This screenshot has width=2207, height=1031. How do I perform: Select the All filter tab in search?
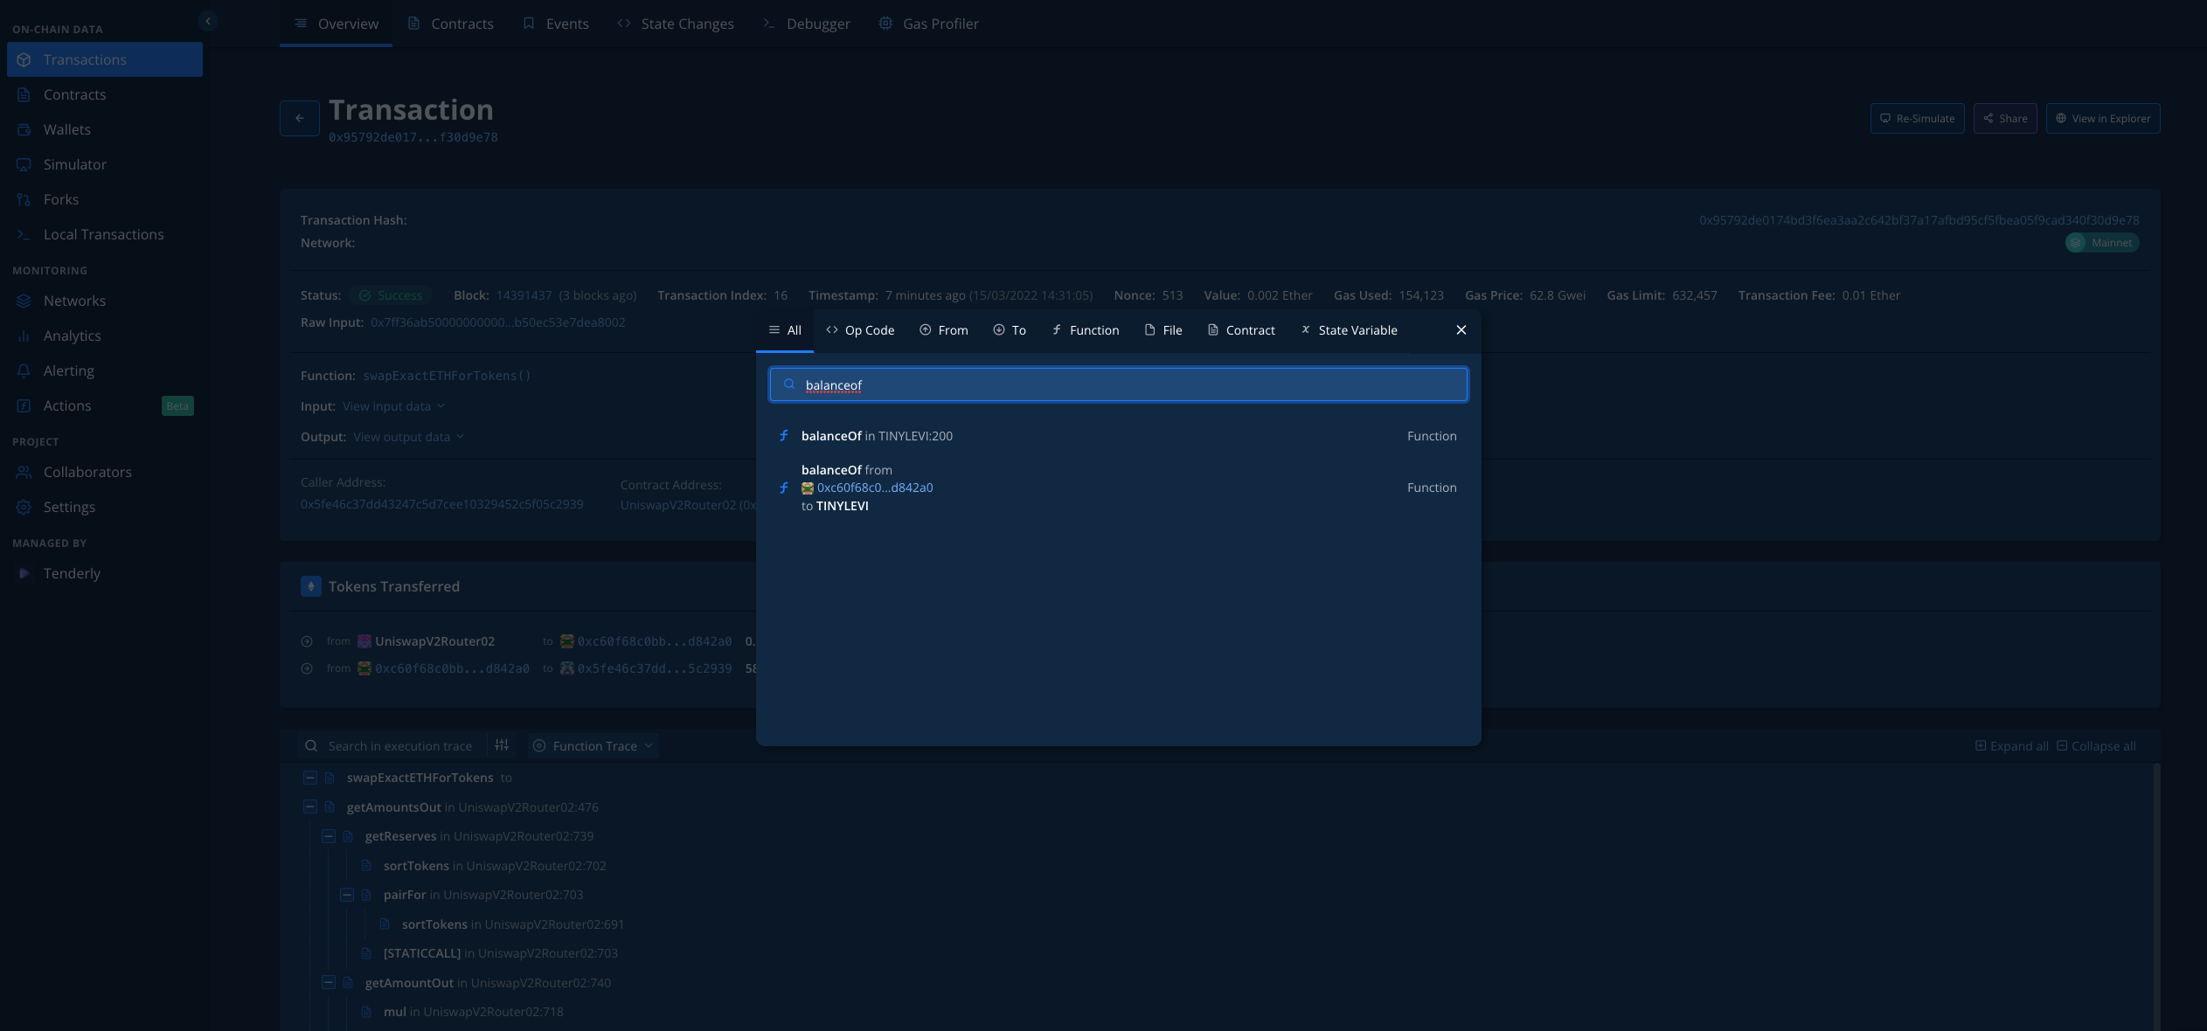(785, 330)
